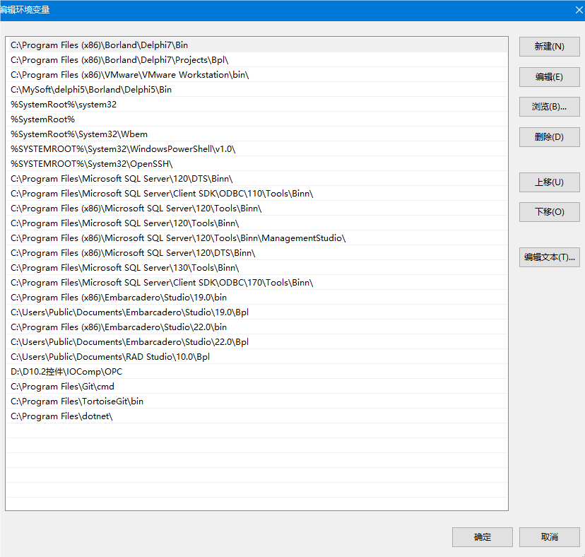Viewport: 585px width, 557px height.
Task: Select the Binn\ManagementStudio\ path entry
Action: 256,238
